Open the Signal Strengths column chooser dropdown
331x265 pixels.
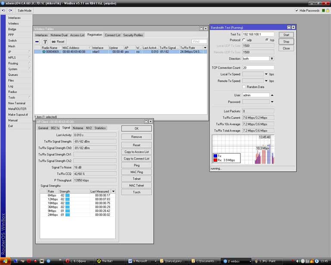pos(113,191)
